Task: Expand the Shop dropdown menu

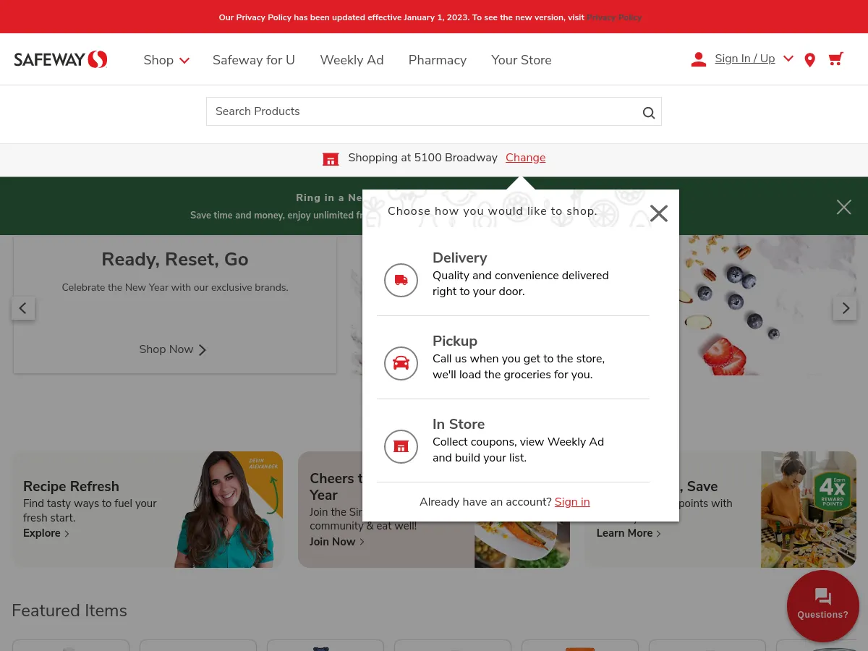Action: tap(166, 60)
